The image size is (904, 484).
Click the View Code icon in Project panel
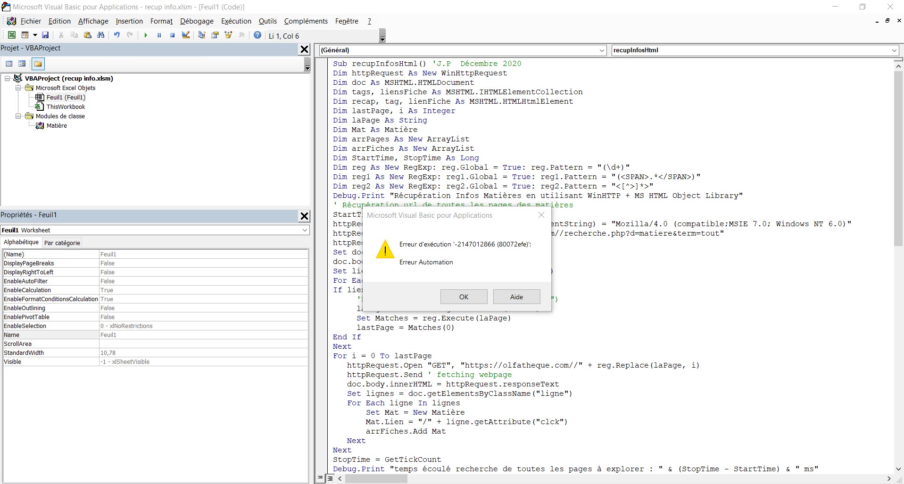click(9, 64)
